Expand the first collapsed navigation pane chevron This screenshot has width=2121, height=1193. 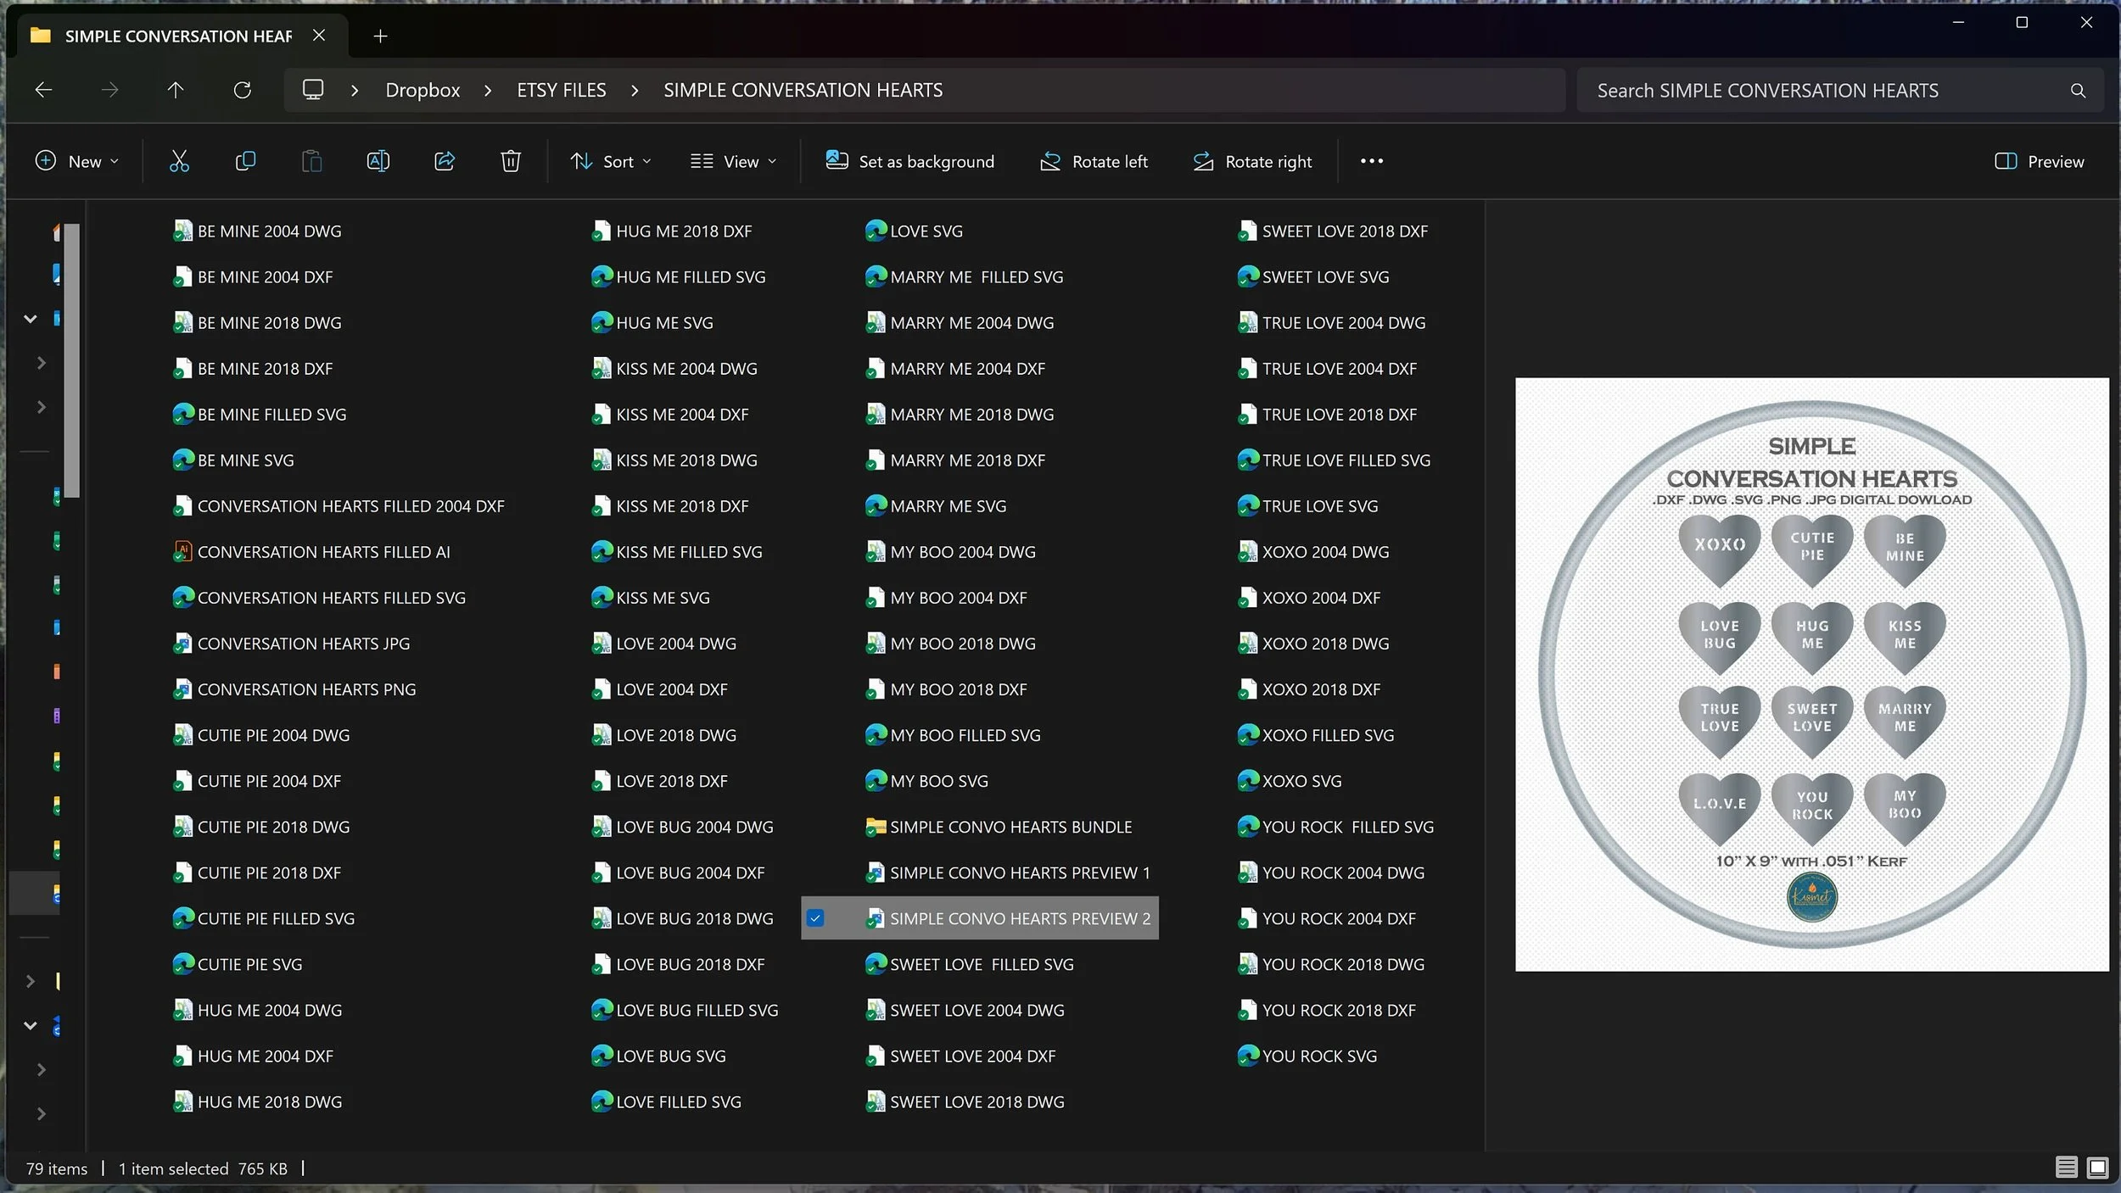coord(41,363)
